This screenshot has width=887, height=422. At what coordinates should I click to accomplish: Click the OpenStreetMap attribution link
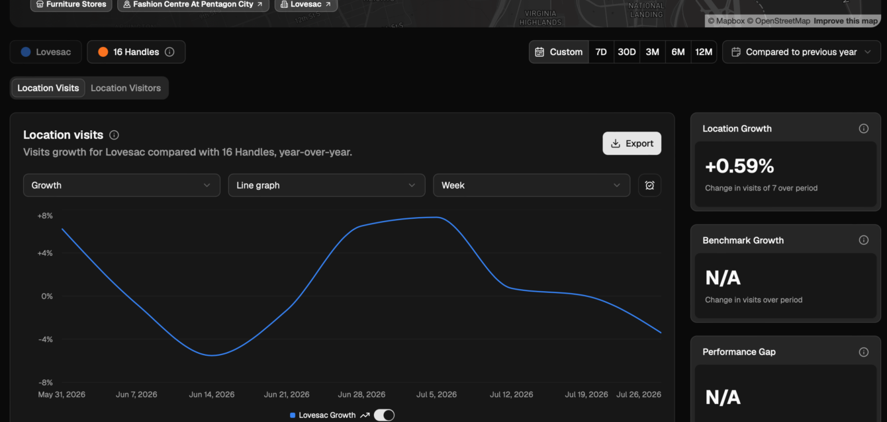pyautogui.click(x=778, y=21)
